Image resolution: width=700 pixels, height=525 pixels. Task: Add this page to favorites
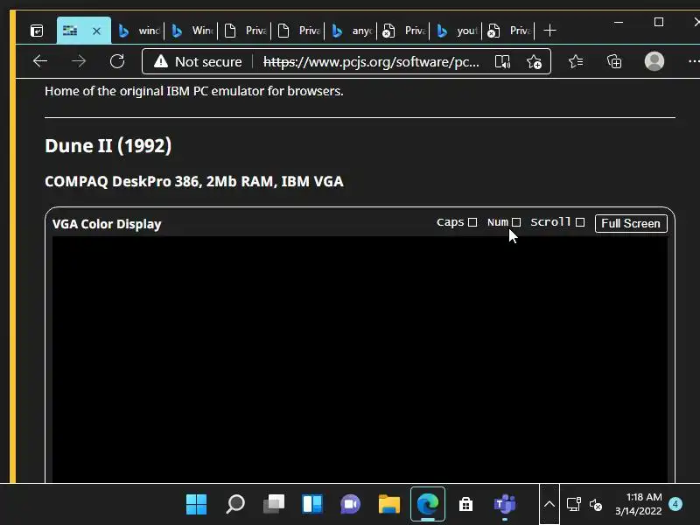coord(534,61)
